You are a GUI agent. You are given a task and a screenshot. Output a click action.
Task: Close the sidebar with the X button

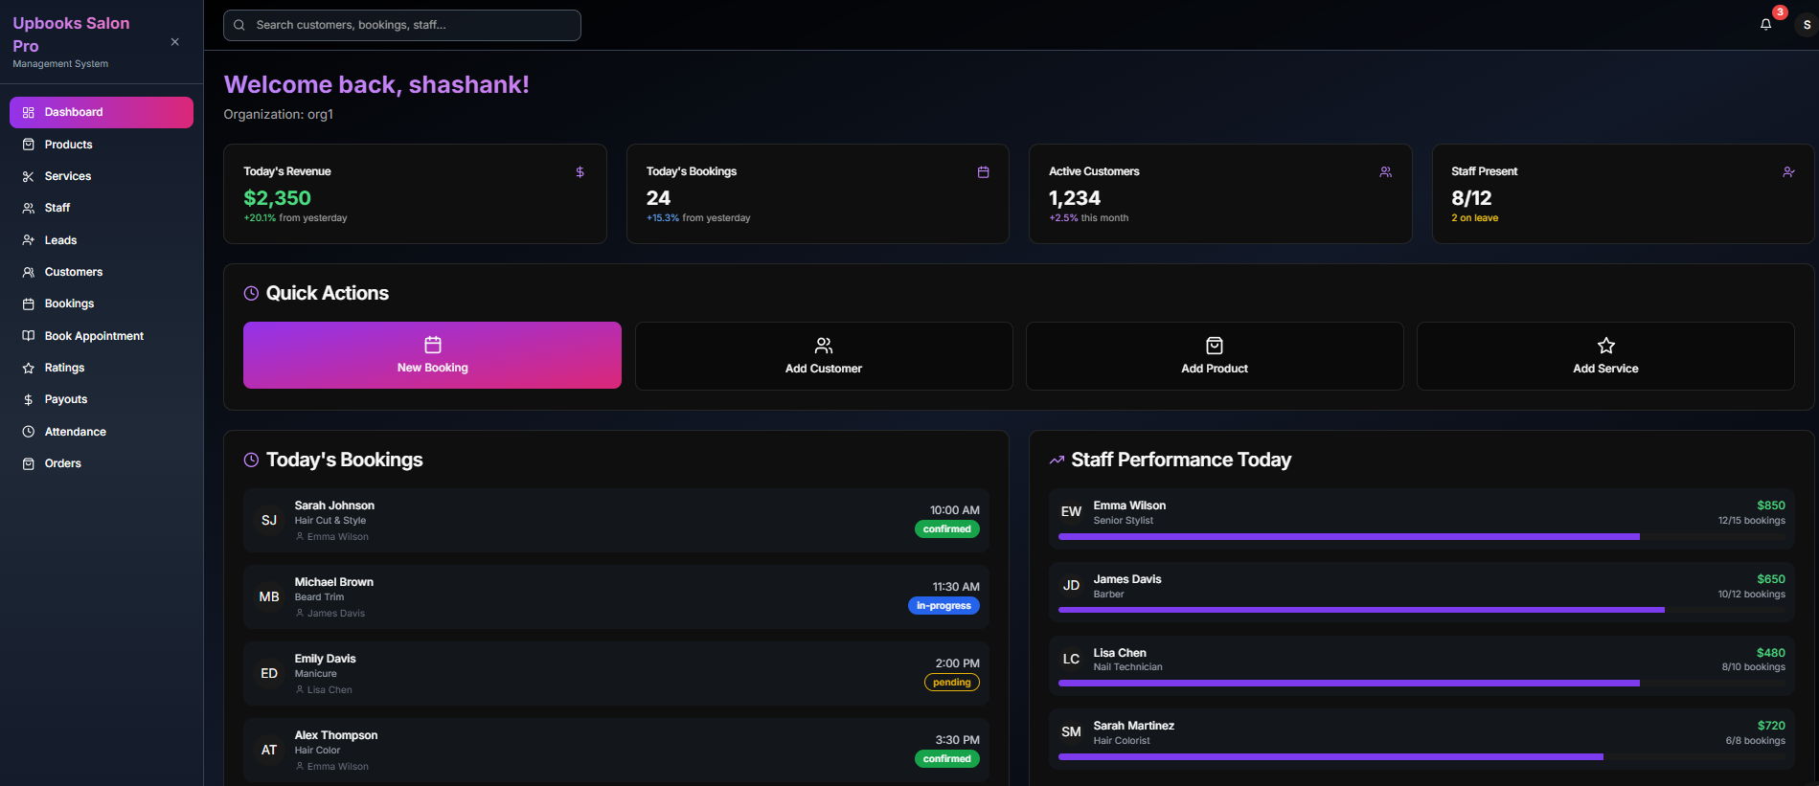pyautogui.click(x=174, y=42)
